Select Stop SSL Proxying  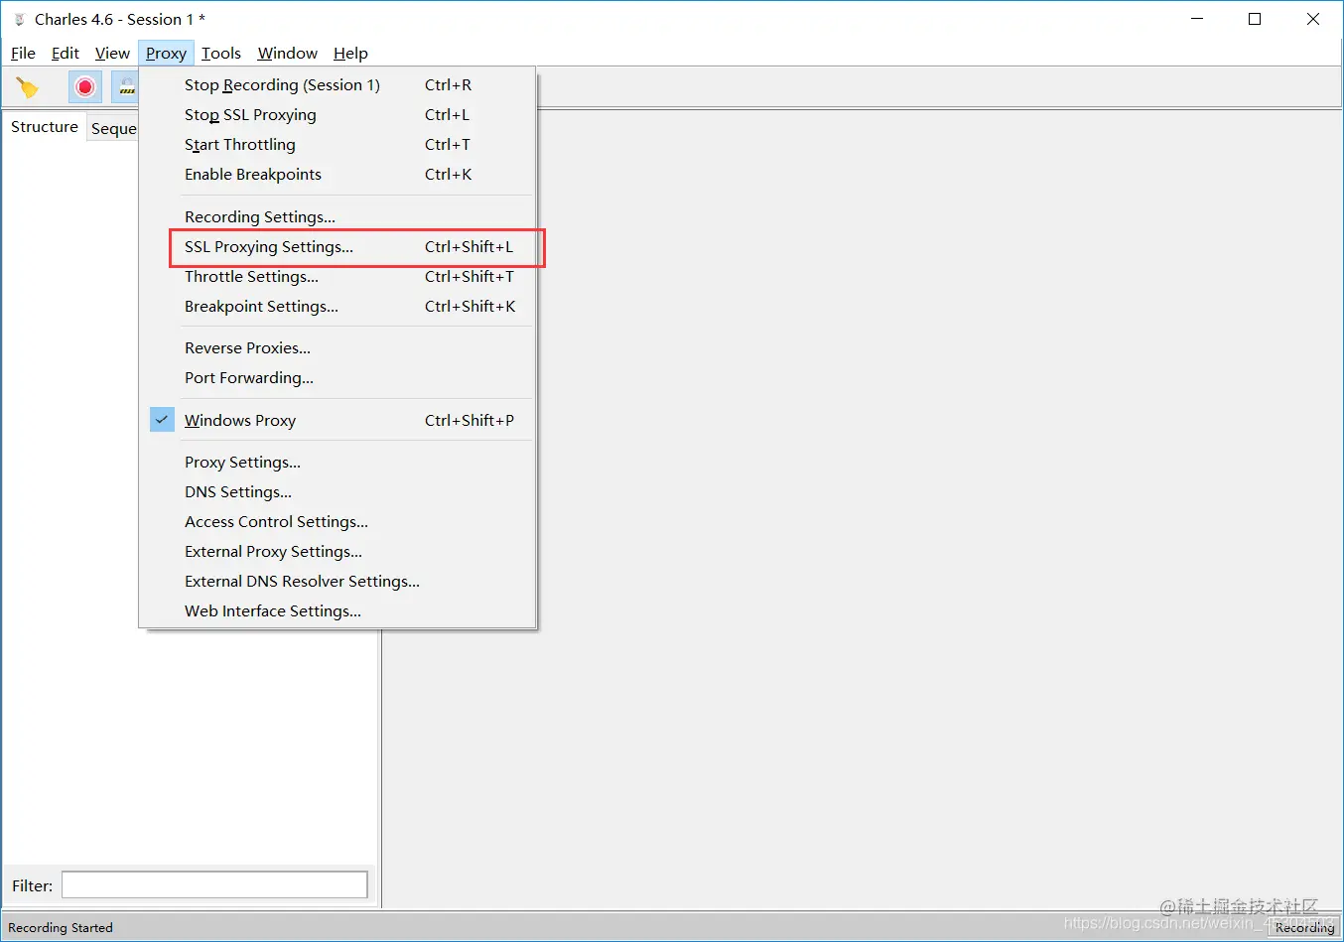pos(337,115)
